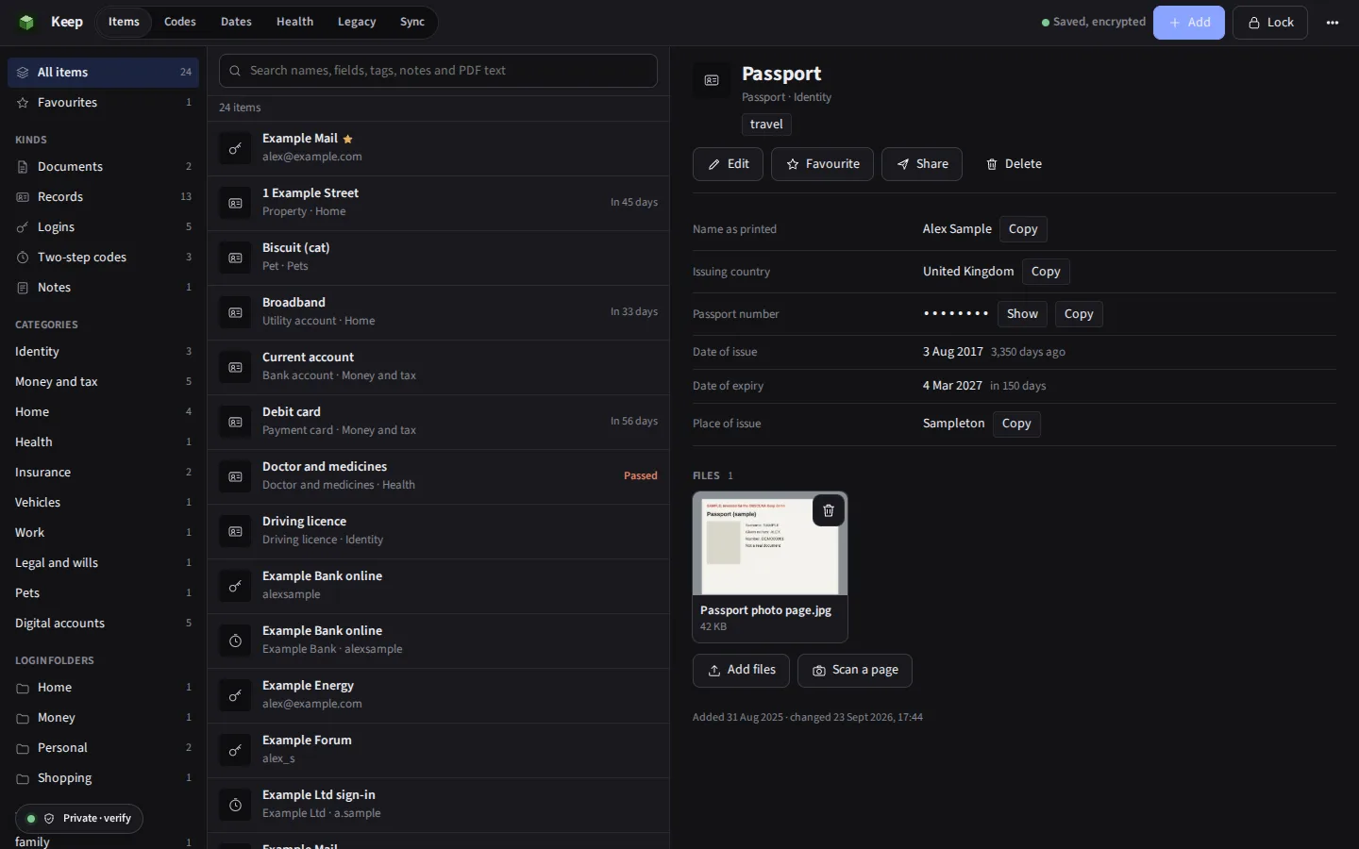Click the key icon beside Example Forum

click(236, 750)
